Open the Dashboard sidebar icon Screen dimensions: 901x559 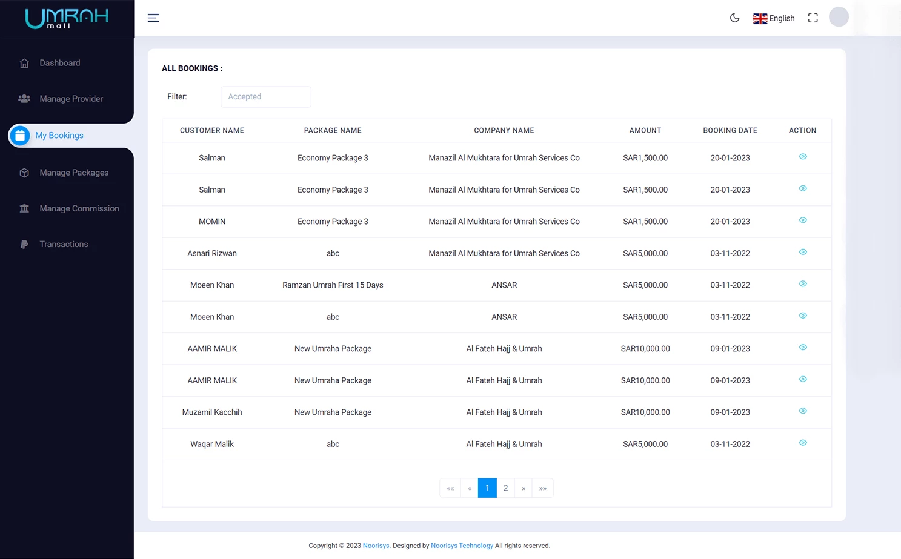tap(24, 63)
